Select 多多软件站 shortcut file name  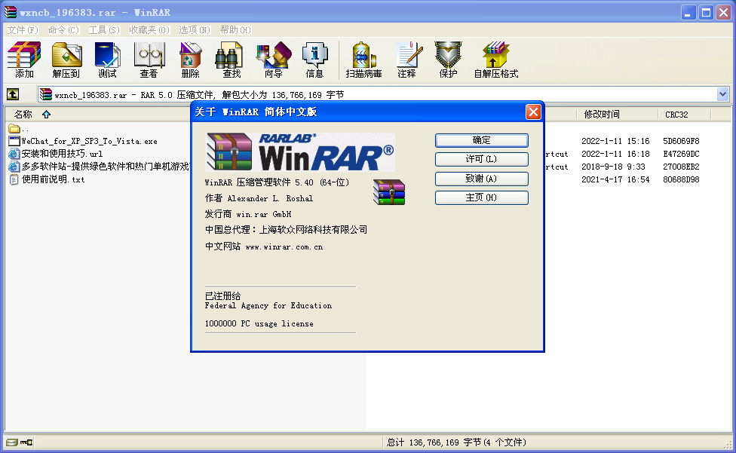pos(106,167)
